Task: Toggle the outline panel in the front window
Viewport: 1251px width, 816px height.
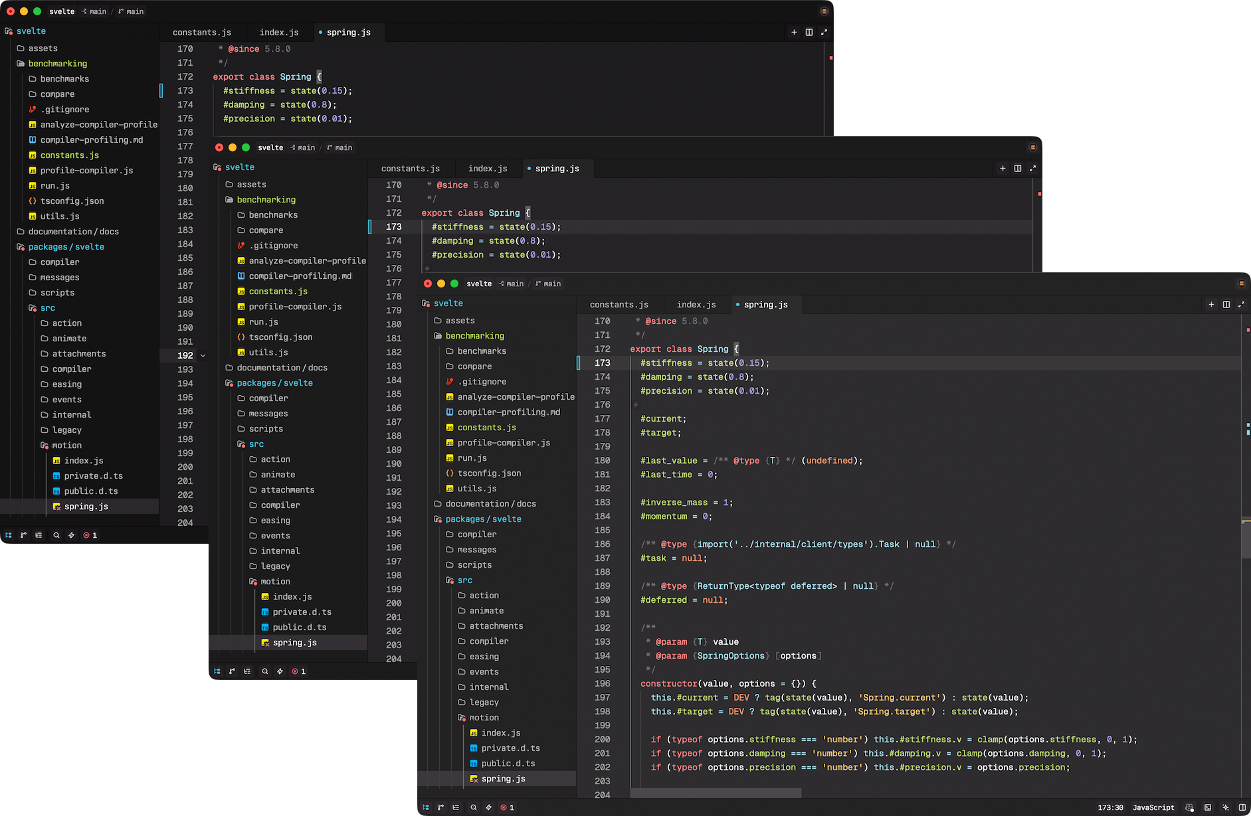Action: point(456,807)
